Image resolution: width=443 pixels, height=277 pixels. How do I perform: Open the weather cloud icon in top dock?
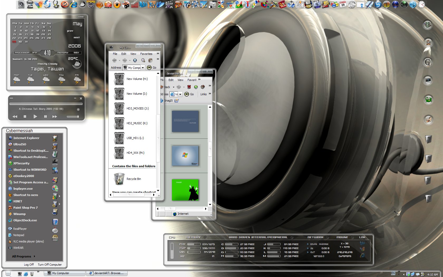(x=352, y=4)
